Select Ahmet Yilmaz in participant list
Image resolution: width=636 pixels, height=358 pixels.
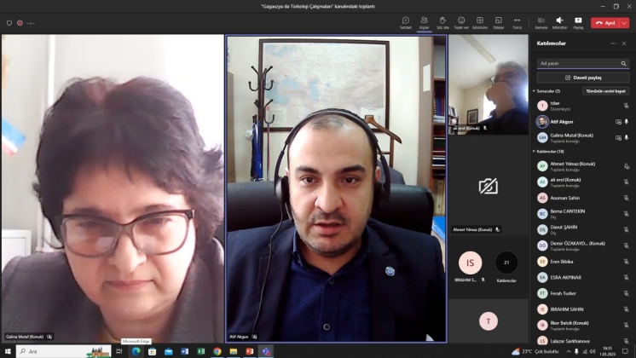click(x=571, y=165)
